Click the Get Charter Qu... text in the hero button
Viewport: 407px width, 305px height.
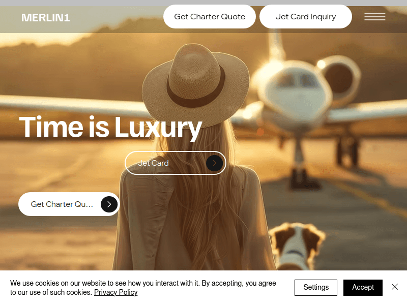tap(62, 204)
